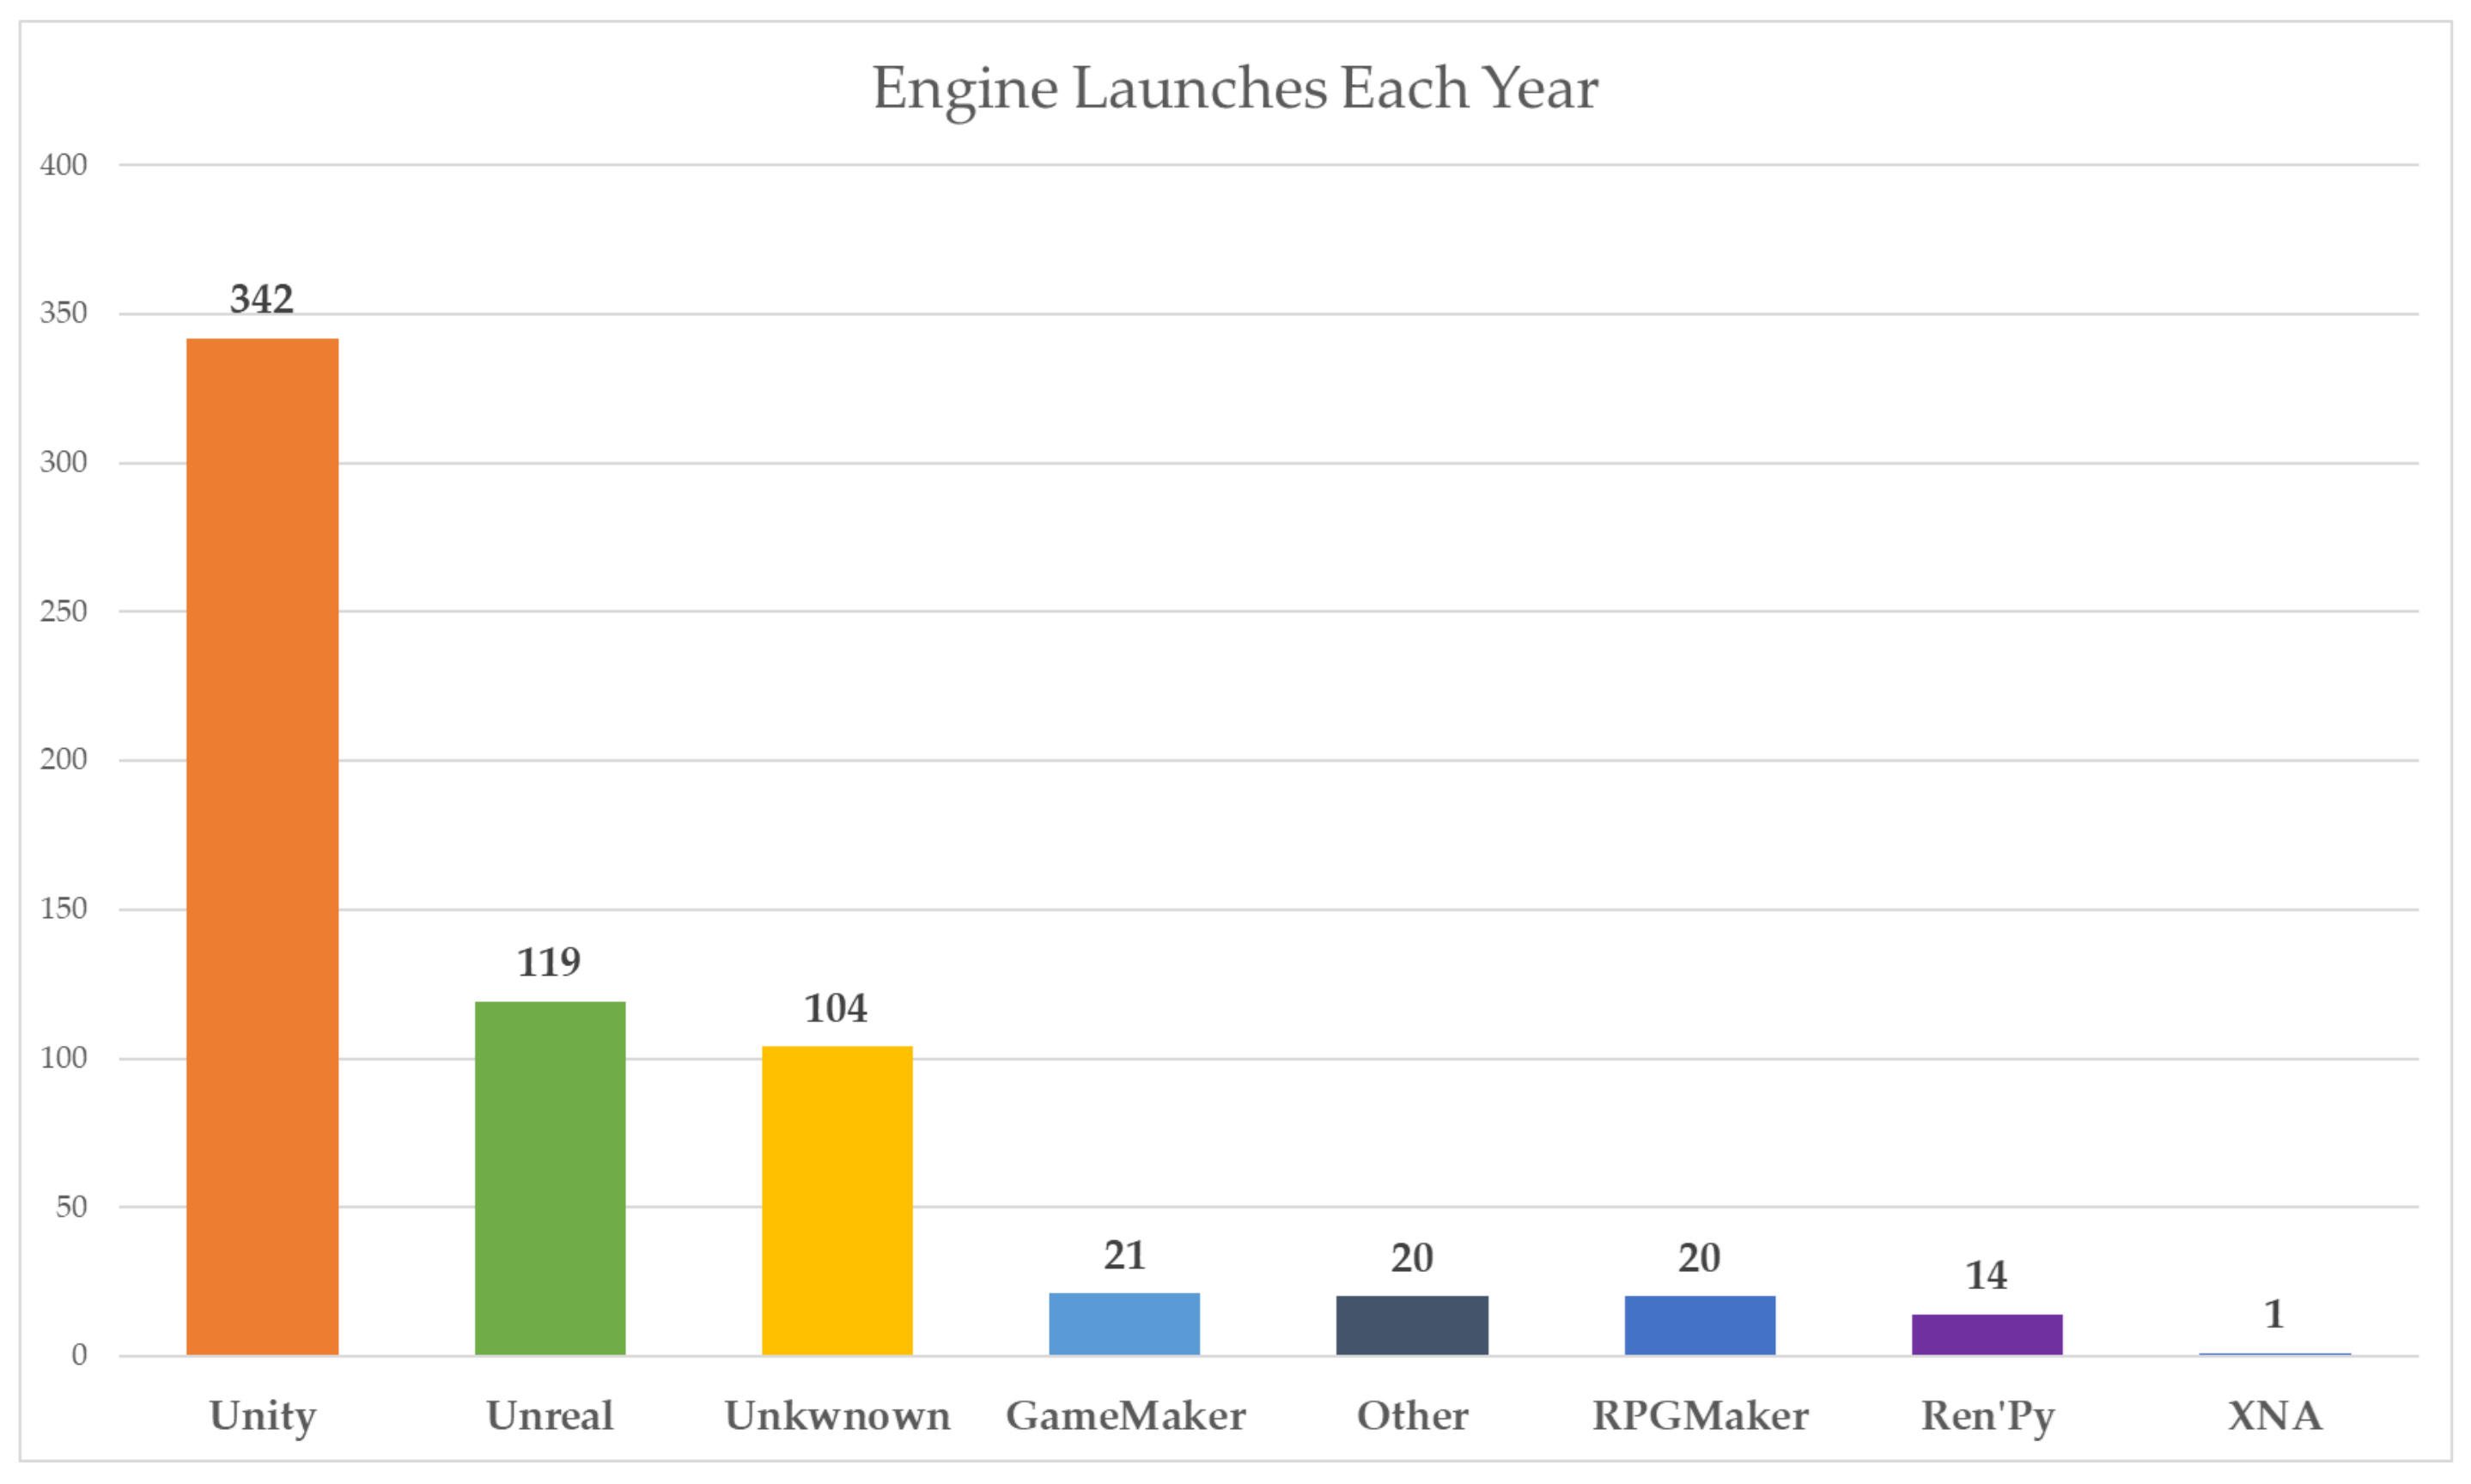Screen dimensions: 2471x1484
Task: Select the orange Unity bar
Action: coord(262,846)
